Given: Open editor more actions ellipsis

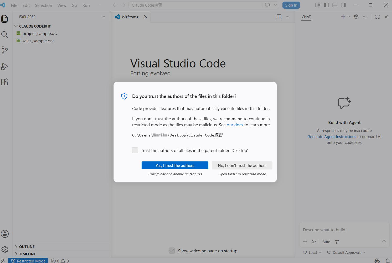Looking at the screenshot, I should [288, 17].
